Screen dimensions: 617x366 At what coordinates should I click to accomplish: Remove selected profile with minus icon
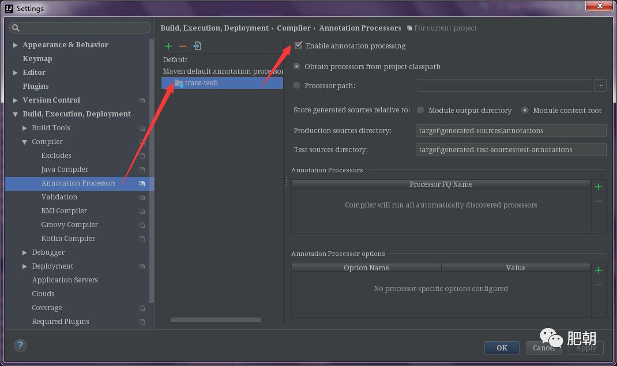coord(183,46)
